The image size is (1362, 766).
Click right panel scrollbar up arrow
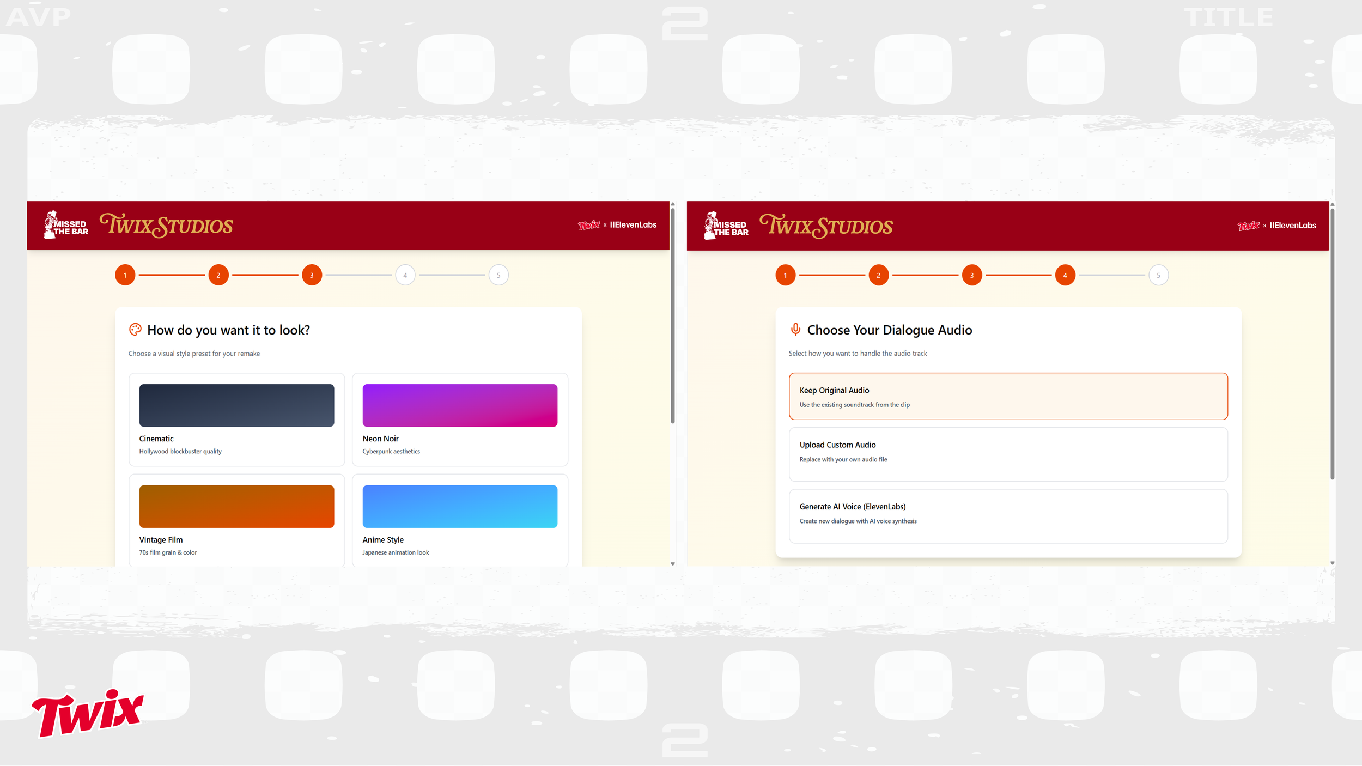click(x=1332, y=204)
